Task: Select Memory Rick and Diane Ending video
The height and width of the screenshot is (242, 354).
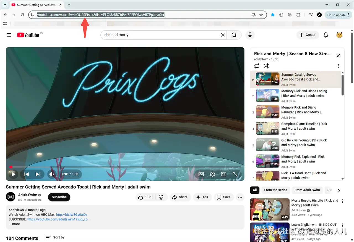Action: (296, 96)
